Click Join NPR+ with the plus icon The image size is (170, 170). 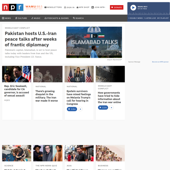(98, 7)
